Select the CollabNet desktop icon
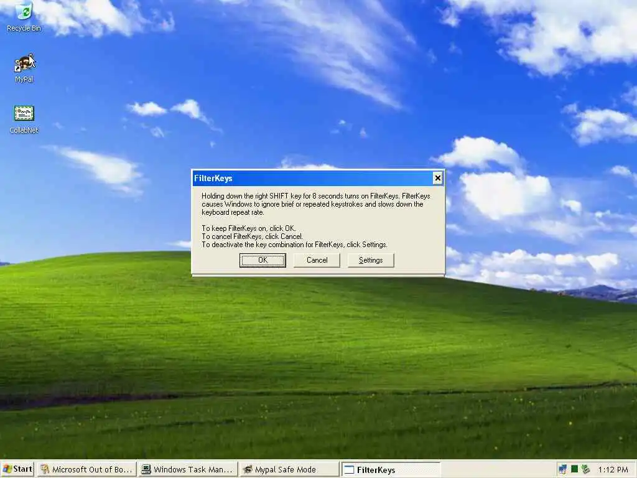This screenshot has height=478, width=637. click(24, 119)
